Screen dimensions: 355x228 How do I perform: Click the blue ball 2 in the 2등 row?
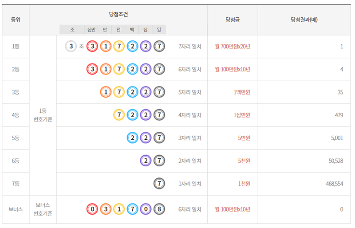pyautogui.click(x=132, y=69)
